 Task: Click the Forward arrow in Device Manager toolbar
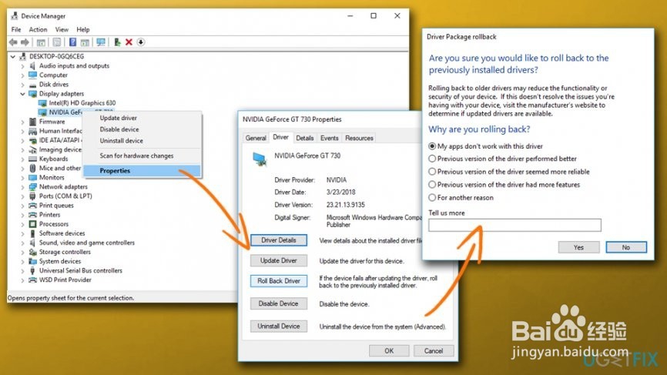[25, 42]
